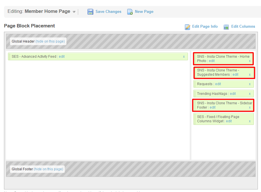Click the Save Changes link text
This screenshot has width=261, height=192.
pos(108,12)
